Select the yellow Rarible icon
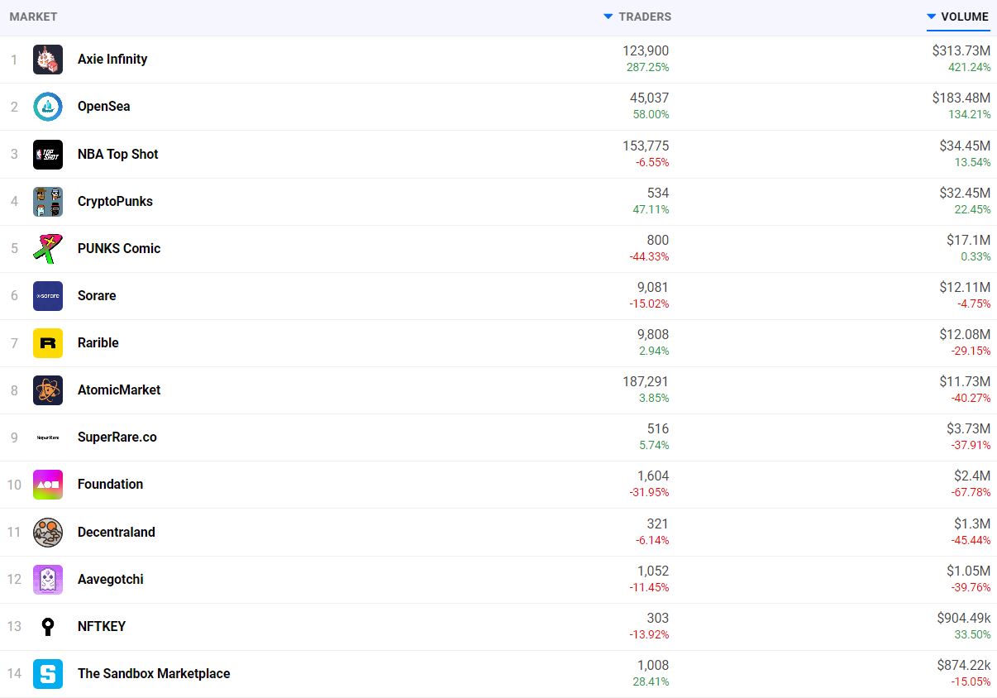 (48, 343)
